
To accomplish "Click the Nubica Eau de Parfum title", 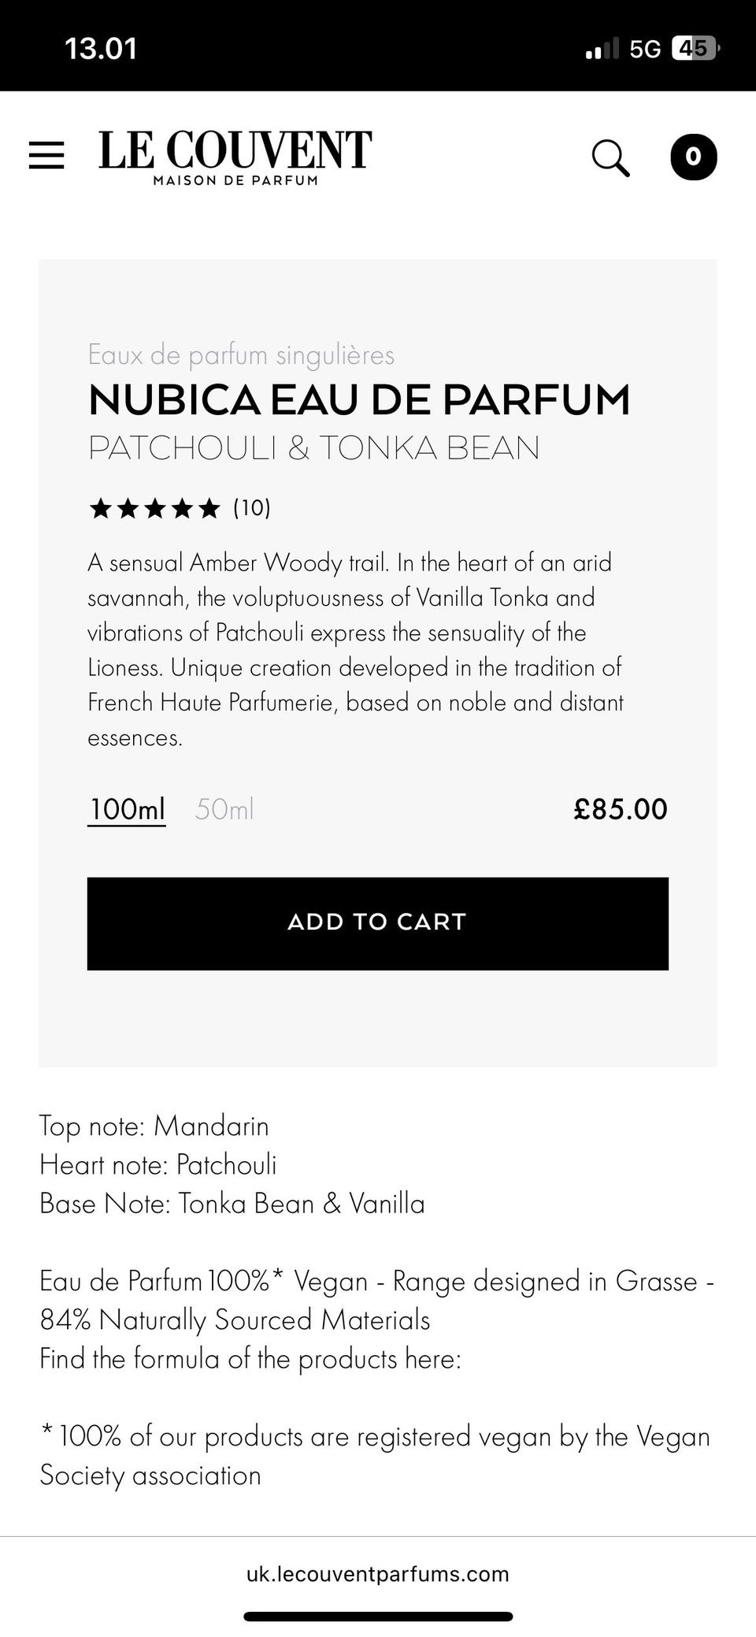I will tap(359, 399).
